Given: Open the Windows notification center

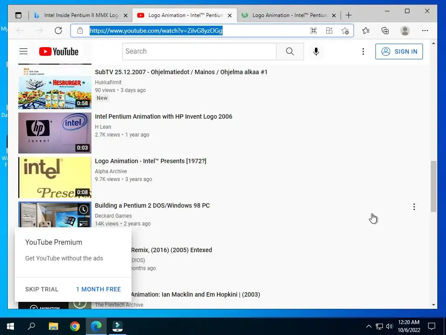Looking at the screenshot, I should pyautogui.click(x=432, y=326).
